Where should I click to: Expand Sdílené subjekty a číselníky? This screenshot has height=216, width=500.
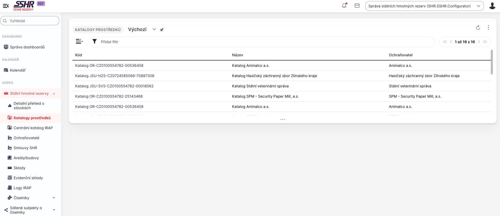pyautogui.click(x=54, y=210)
